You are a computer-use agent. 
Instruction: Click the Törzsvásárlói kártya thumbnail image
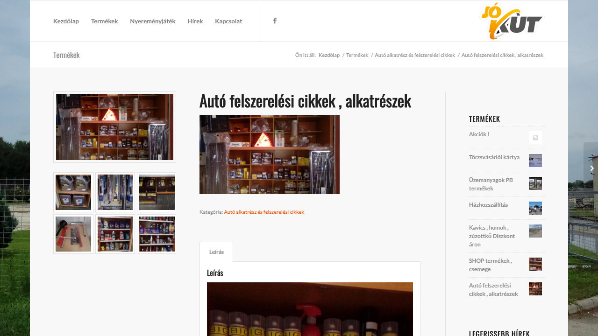tap(535, 161)
